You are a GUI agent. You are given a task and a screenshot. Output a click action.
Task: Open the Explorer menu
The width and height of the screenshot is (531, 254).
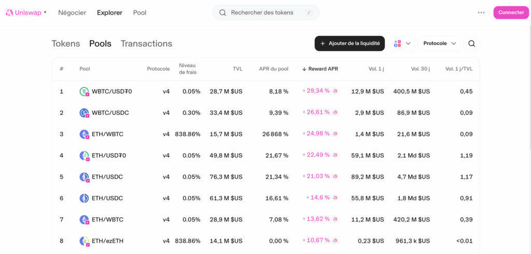coord(110,13)
